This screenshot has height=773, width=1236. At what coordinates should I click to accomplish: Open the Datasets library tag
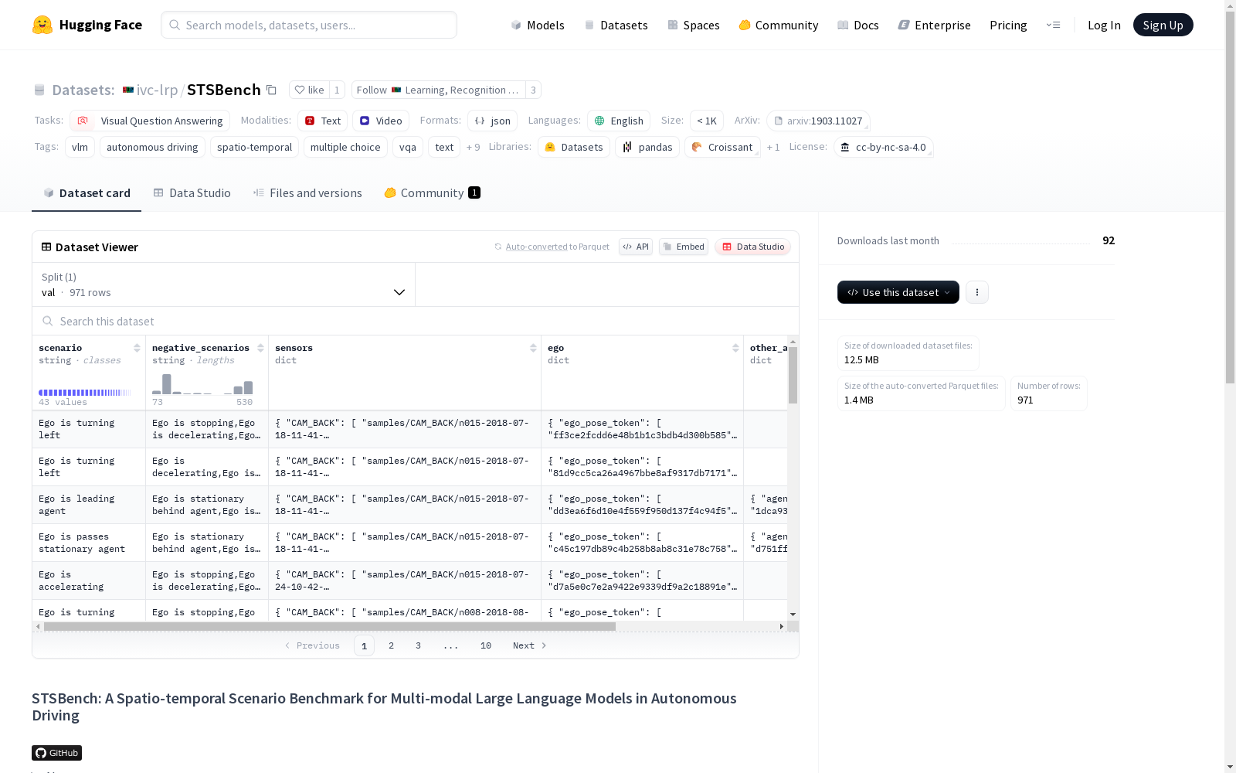(x=574, y=147)
